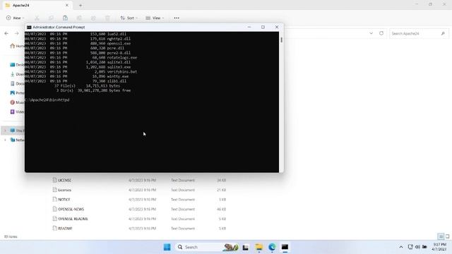The image size is (452, 254).
Task: Close the Apache24 tab
Action: click(67, 5)
